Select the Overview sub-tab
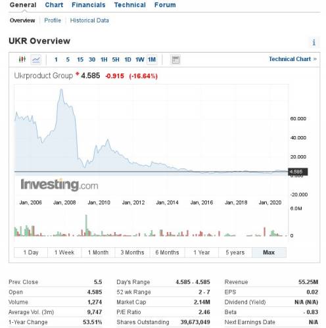The width and height of the screenshot is (326, 328). click(22, 20)
